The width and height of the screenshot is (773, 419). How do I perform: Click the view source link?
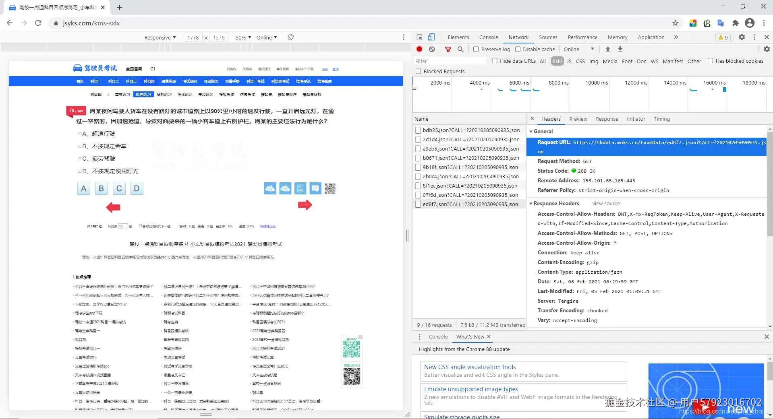pos(606,204)
